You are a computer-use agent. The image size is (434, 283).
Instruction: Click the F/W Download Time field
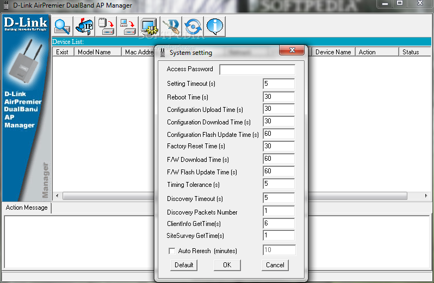(x=278, y=159)
